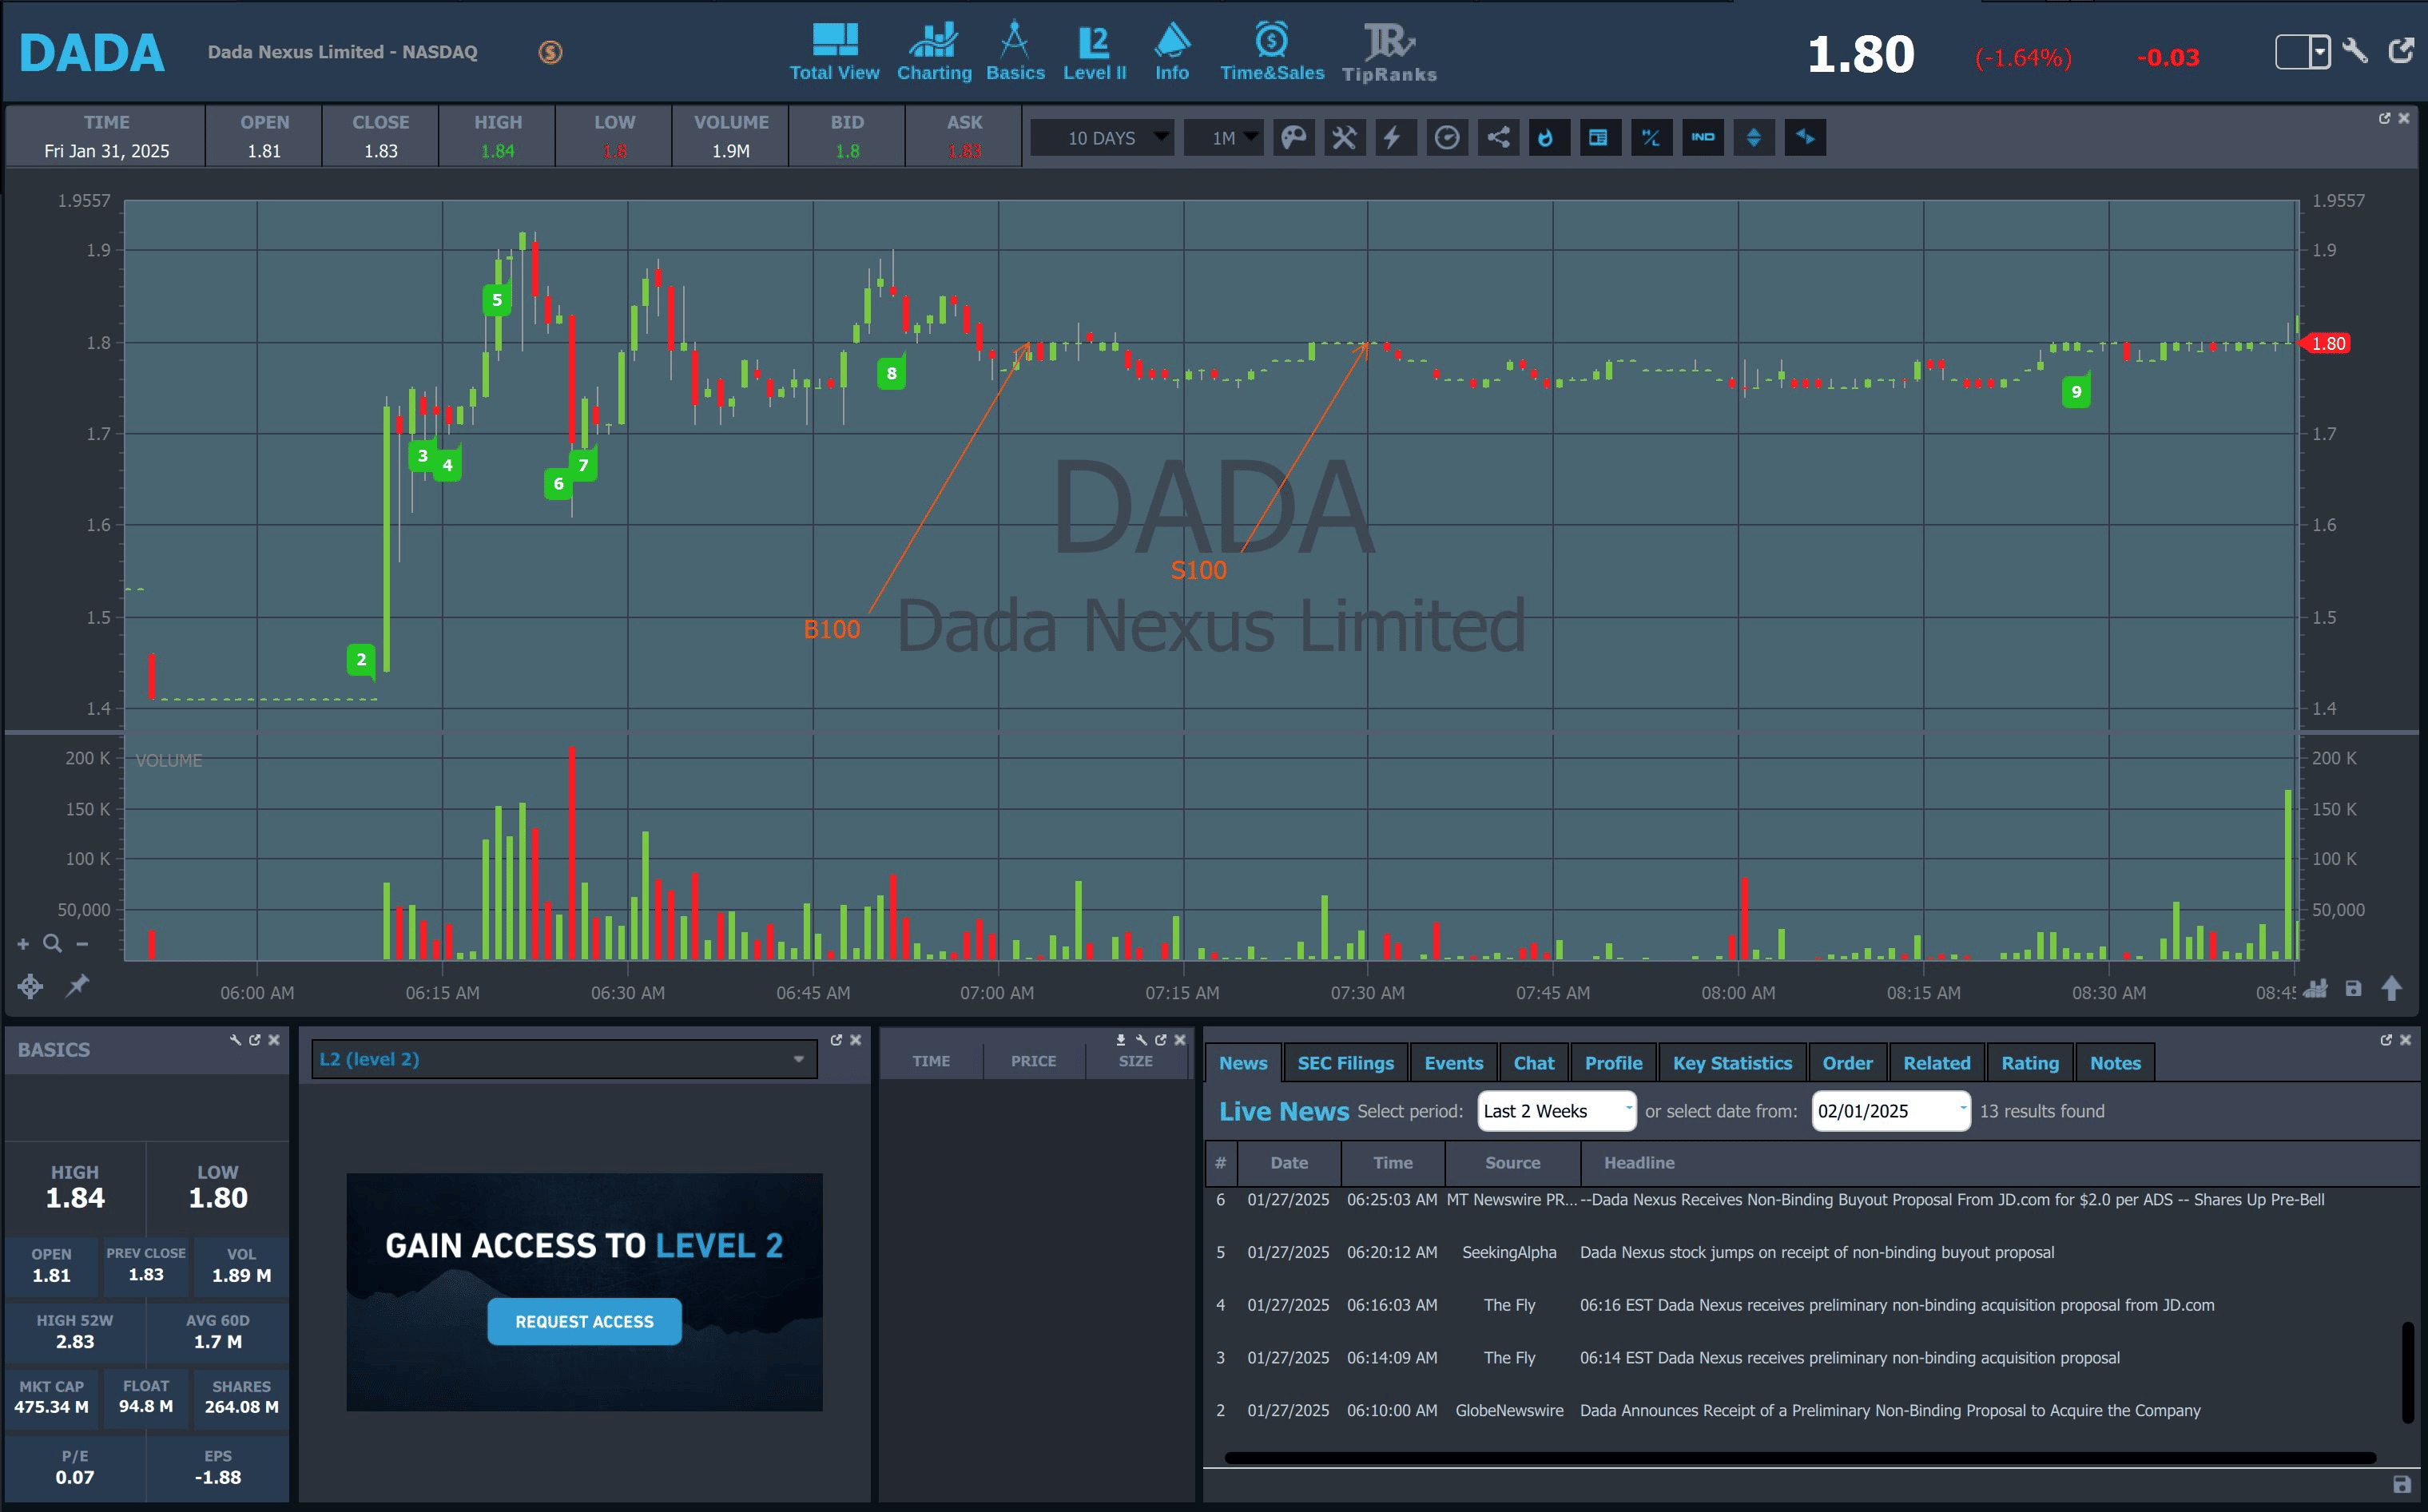Open the chart color palette settings
Viewport: 2428px width, 1512px height.
(1293, 137)
